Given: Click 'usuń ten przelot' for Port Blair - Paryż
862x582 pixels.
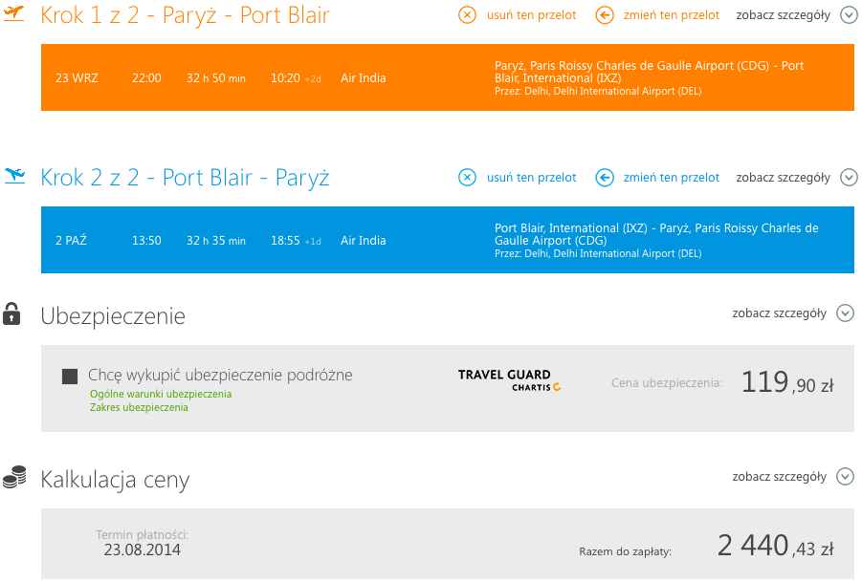Looking at the screenshot, I should (531, 178).
